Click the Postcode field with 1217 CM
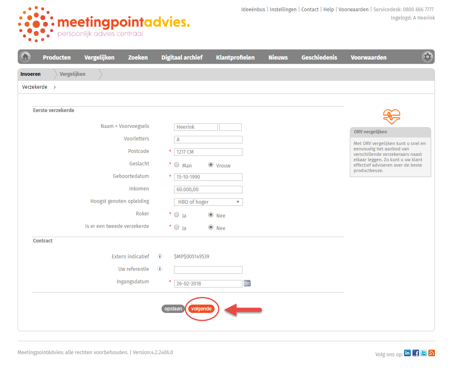 (x=208, y=152)
